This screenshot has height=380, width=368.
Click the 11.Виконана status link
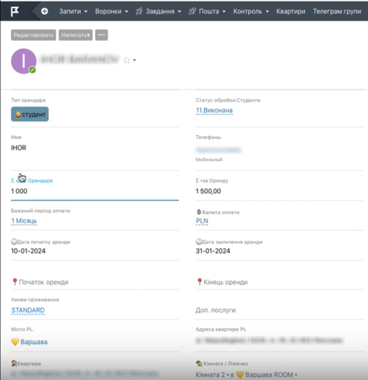[x=214, y=110]
